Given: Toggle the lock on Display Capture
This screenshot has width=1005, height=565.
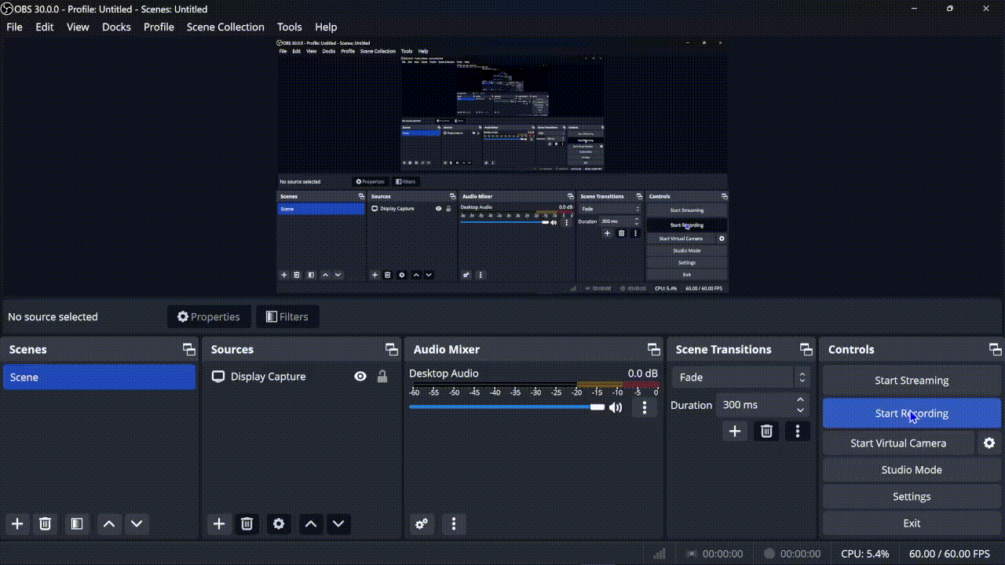Looking at the screenshot, I should [382, 377].
